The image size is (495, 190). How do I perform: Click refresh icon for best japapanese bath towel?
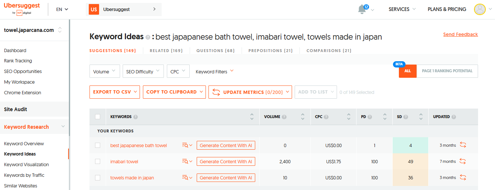coord(463,145)
